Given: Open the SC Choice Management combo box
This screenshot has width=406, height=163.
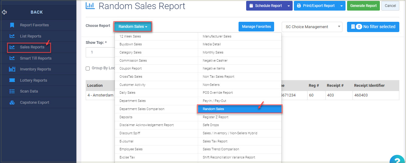Looking at the screenshot, I should (x=312, y=27).
